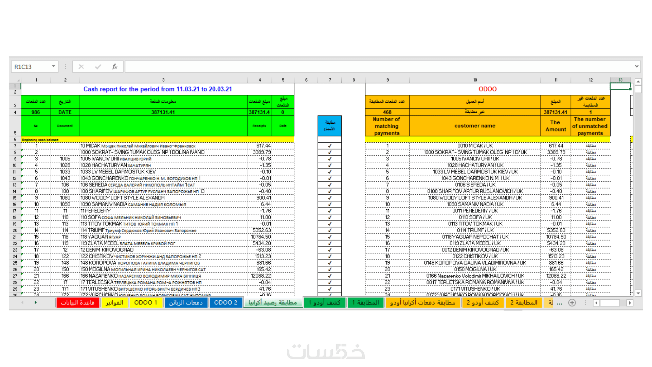This screenshot has height=367, width=652.
Task: Click the column 3 header
Action: 163,80
